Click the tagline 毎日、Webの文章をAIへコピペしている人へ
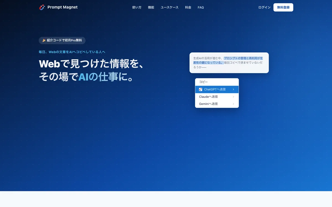Screen dimensions: 332x207 pos(72,52)
